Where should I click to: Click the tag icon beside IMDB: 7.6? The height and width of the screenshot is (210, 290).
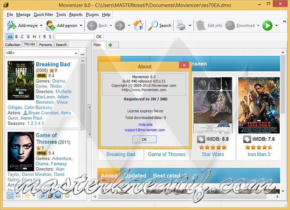(x=247, y=139)
